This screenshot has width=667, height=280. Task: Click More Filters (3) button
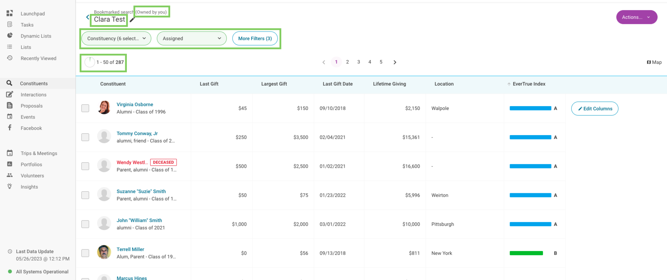click(255, 38)
